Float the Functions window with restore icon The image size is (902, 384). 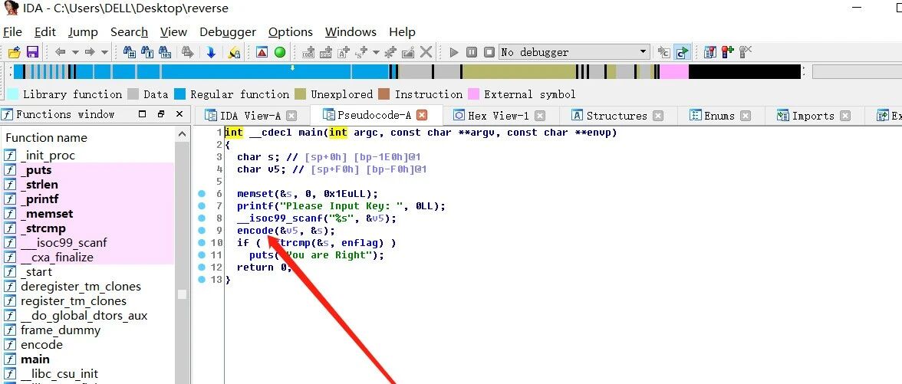click(161, 113)
